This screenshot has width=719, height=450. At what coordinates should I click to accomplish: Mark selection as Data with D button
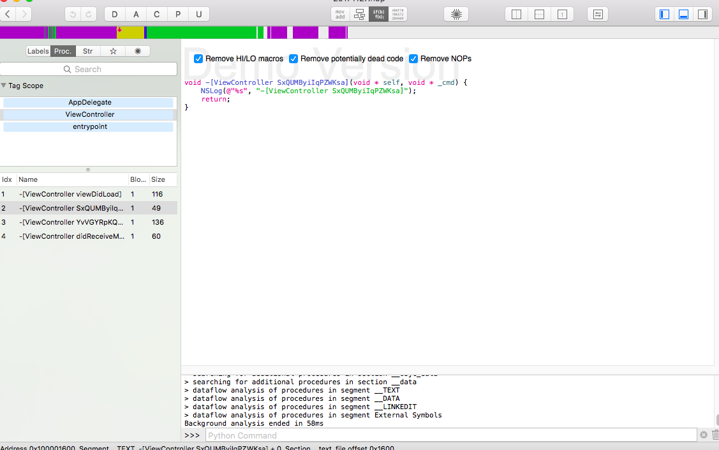[x=115, y=14]
